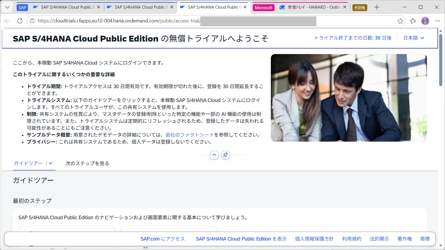The image size is (445, 250).
Task: Close the second SAP S/4HANA Cloud tab
Action: (x=172, y=7)
